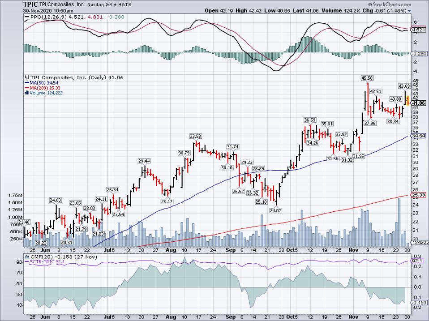Click the purple line swatch of SCTR-TPIC
The image size is (429, 321).
coord(27,261)
